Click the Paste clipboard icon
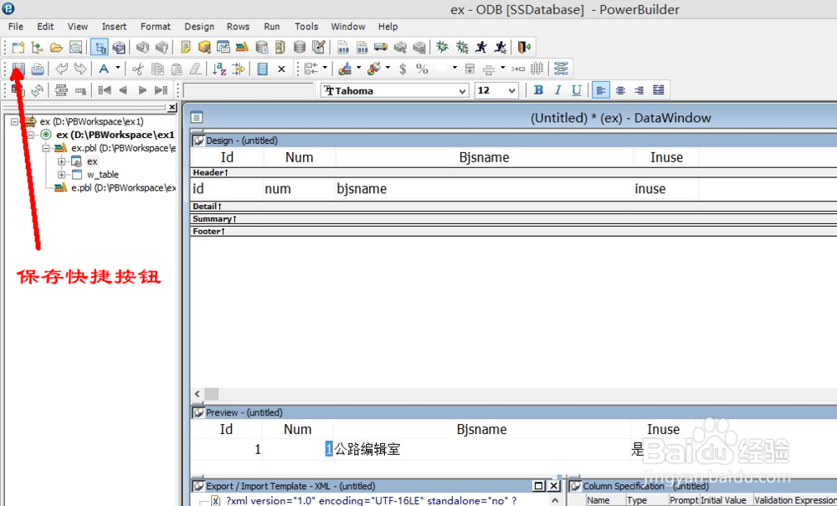The height and width of the screenshot is (506, 837). tap(177, 69)
